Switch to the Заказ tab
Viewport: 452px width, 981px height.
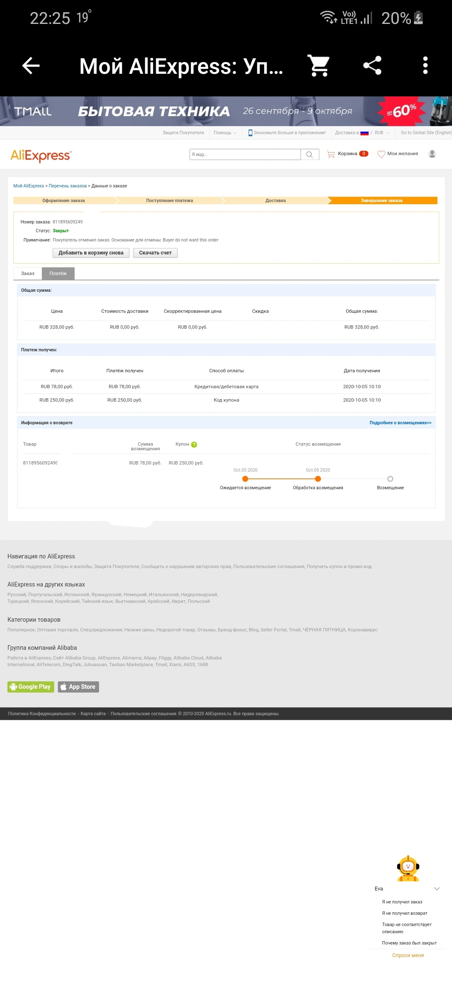point(28,273)
